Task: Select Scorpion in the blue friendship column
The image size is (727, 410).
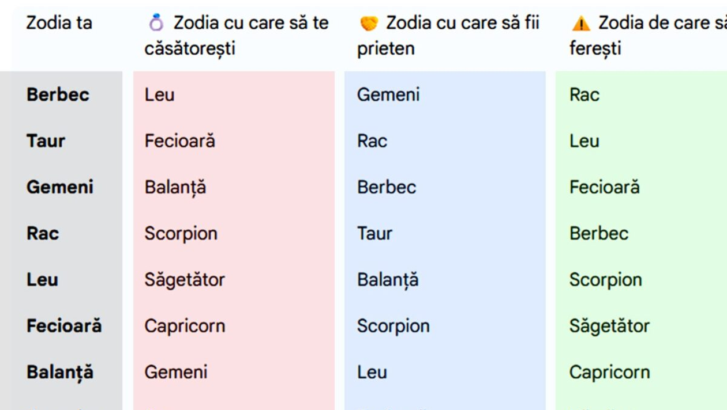Action: (x=394, y=326)
